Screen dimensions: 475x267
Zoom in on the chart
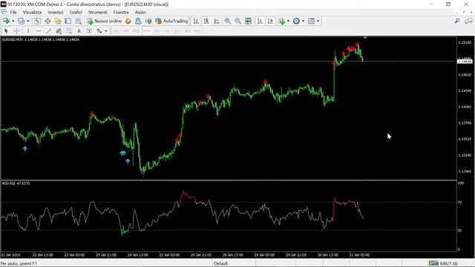pos(228,21)
